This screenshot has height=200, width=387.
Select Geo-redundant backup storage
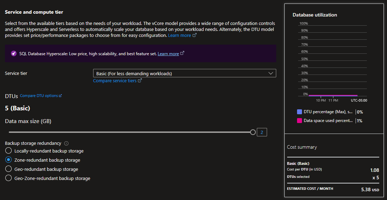pos(8,169)
